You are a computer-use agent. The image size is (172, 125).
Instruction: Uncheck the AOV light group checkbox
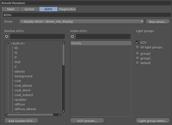[137, 42]
